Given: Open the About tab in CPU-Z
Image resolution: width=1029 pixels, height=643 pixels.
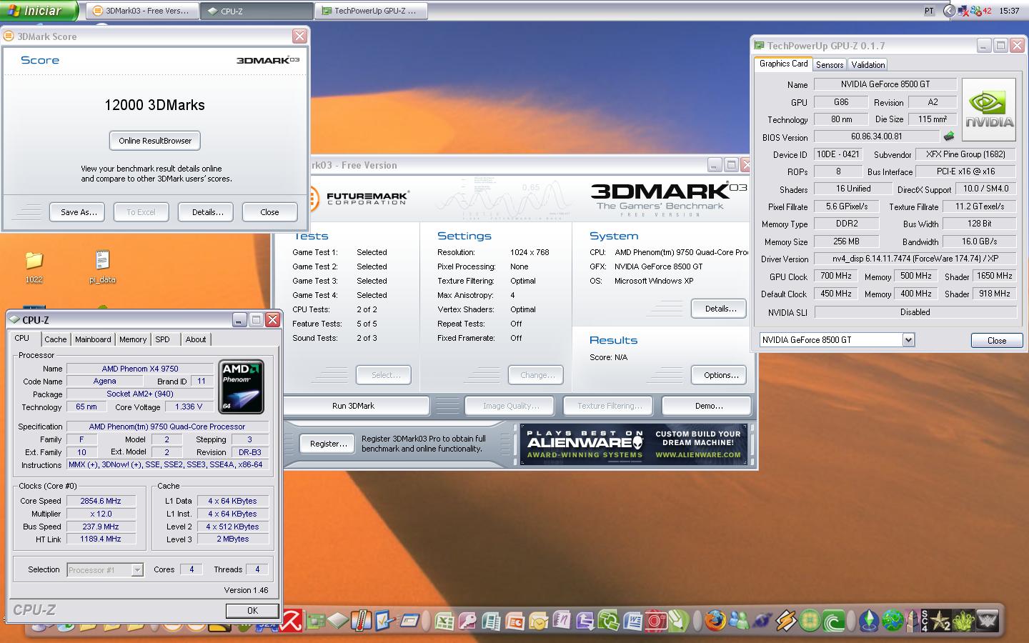Looking at the screenshot, I should (x=196, y=339).
